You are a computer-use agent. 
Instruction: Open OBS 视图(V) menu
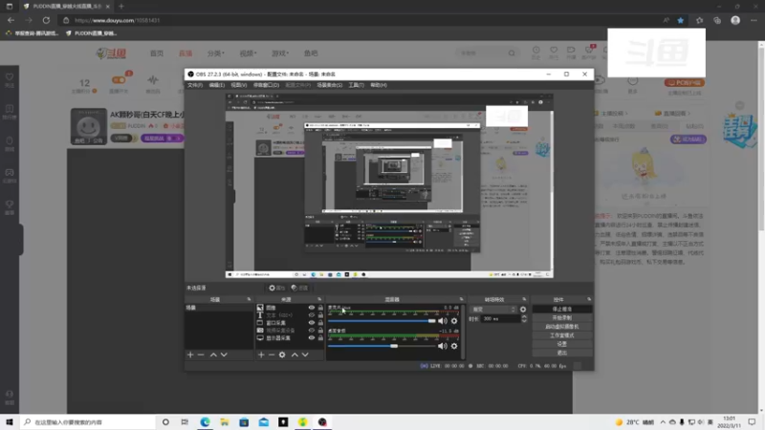coord(238,85)
